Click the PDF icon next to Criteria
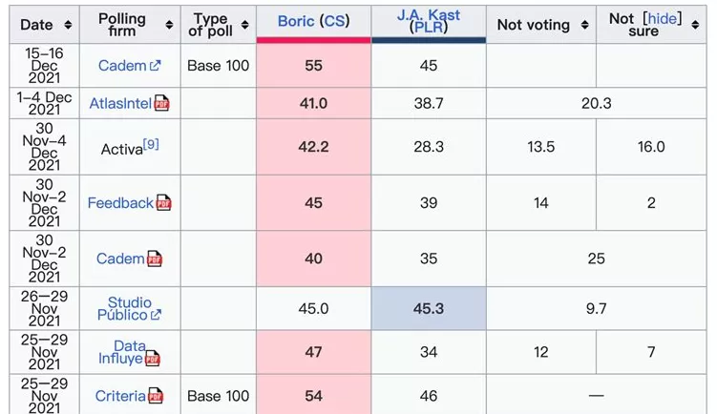This screenshot has width=717, height=414. (x=155, y=396)
